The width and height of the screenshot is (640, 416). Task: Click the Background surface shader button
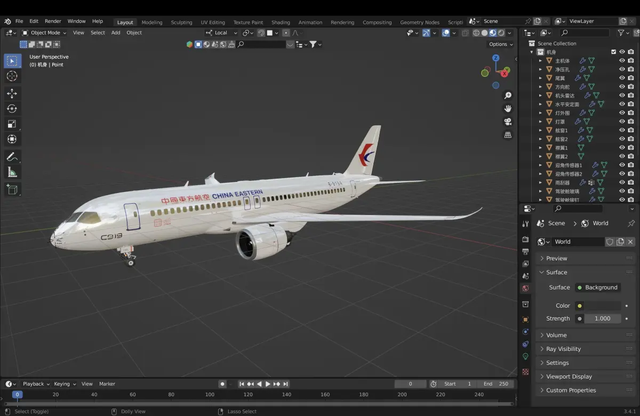pyautogui.click(x=597, y=287)
